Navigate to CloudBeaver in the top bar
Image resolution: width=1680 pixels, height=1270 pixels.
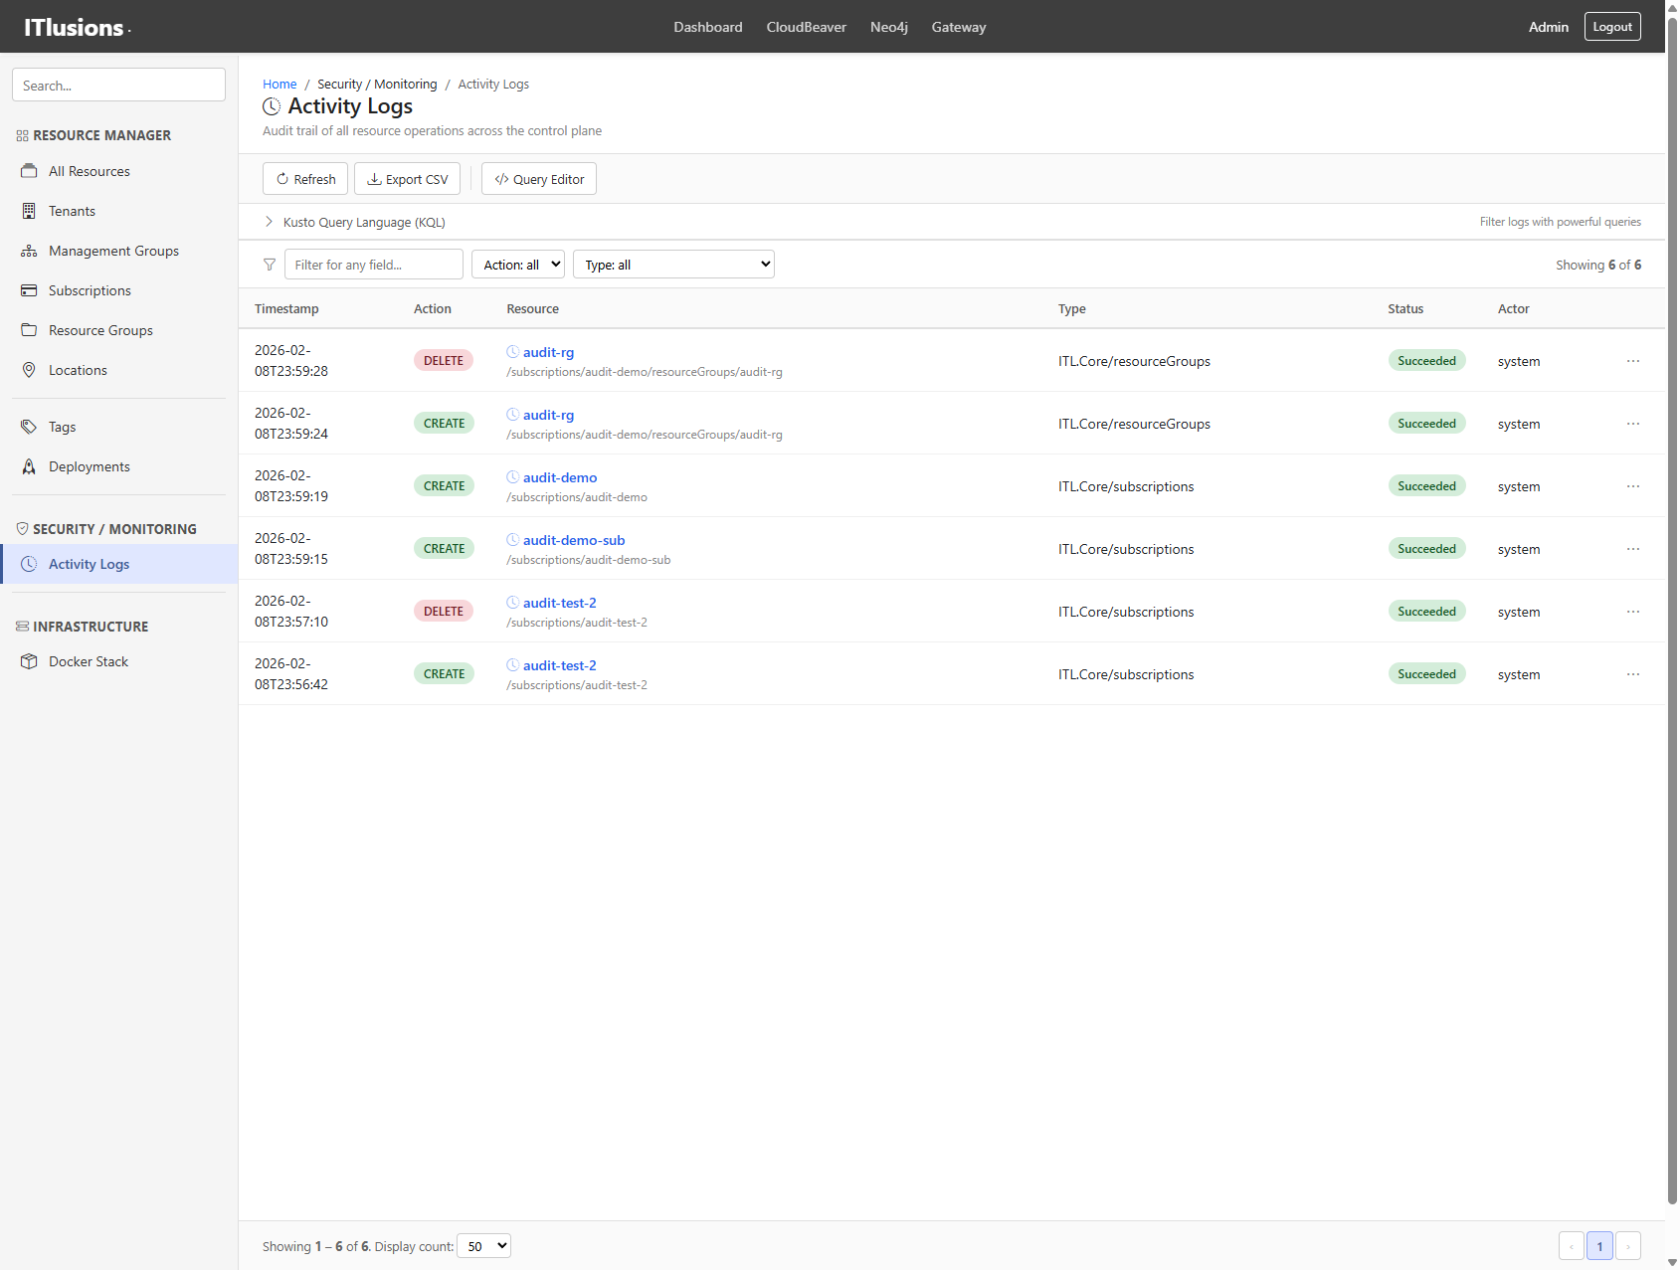pos(806,27)
